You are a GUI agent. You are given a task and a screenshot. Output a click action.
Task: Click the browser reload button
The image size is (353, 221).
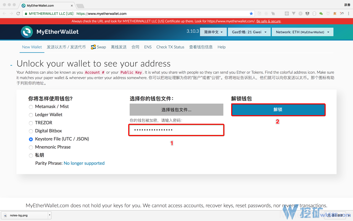(x=18, y=14)
